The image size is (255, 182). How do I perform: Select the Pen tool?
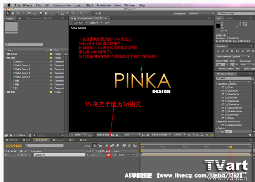coord(46,13)
